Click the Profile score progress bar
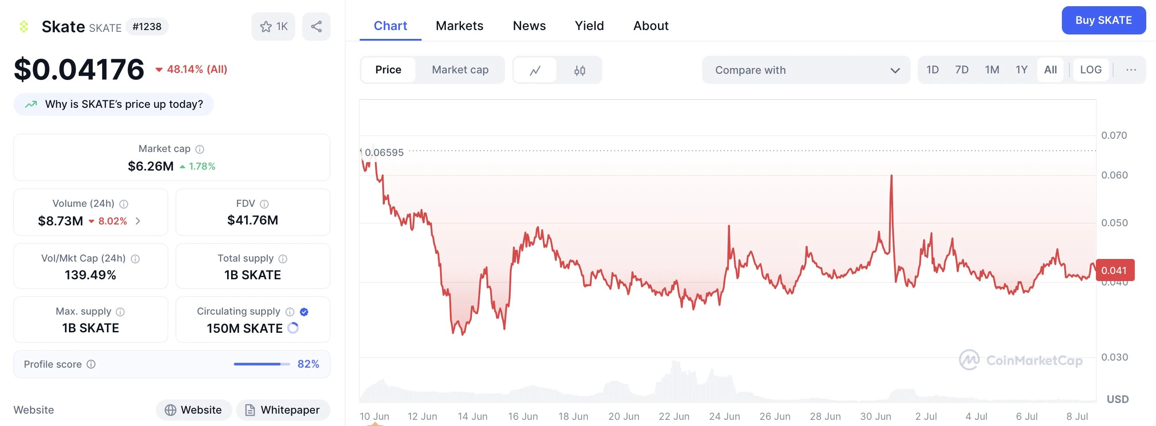1156x426 pixels. (262, 364)
